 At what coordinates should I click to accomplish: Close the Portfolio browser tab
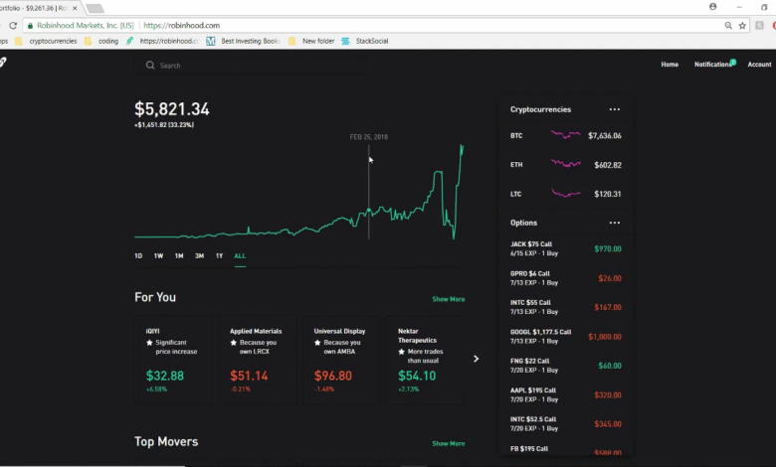[75, 8]
